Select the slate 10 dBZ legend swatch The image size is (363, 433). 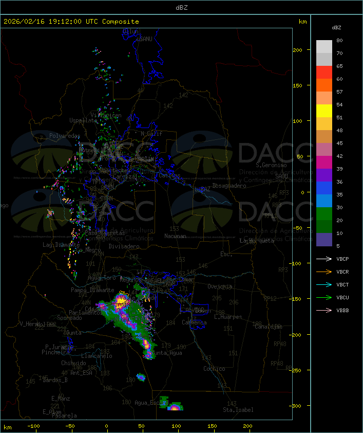(x=324, y=239)
